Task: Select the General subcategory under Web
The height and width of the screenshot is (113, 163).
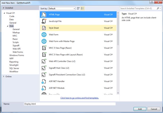Action: pos(16,29)
